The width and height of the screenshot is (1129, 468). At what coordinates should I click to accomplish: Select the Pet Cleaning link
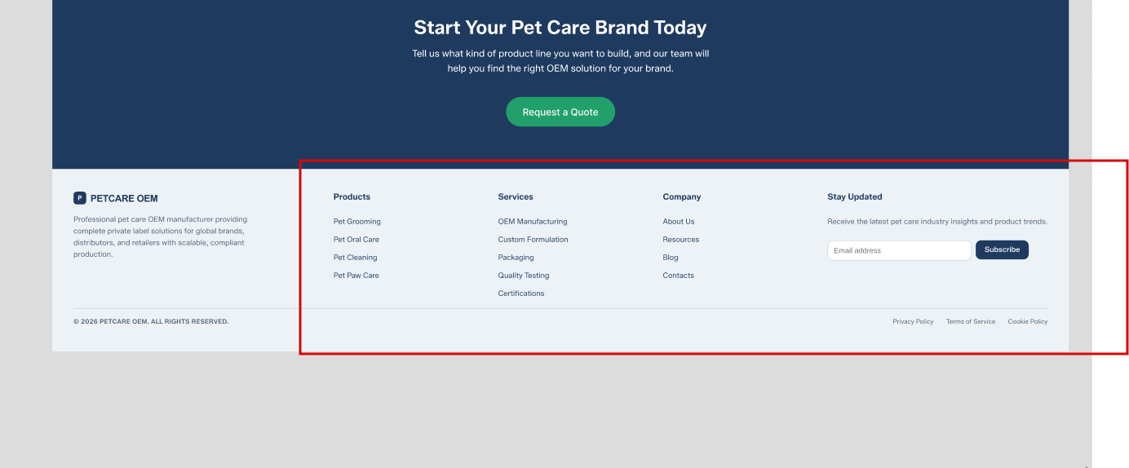[x=355, y=258]
